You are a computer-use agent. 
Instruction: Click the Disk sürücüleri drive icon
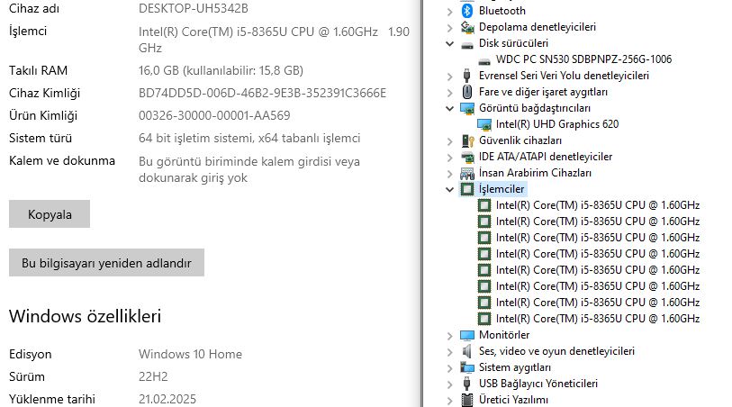pos(467,45)
